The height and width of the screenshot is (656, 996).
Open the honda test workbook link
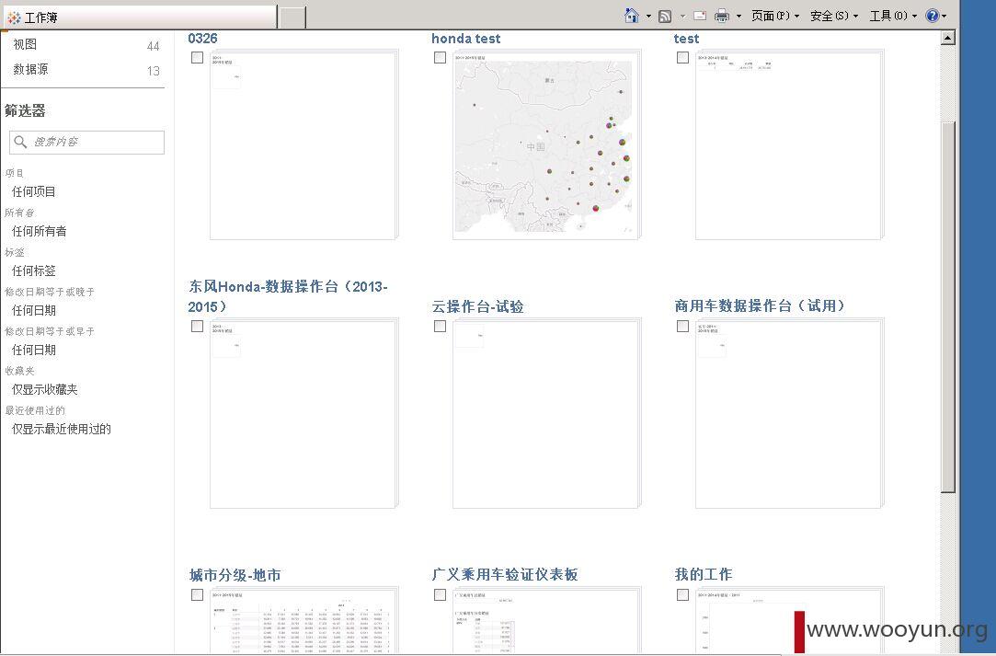coord(465,38)
